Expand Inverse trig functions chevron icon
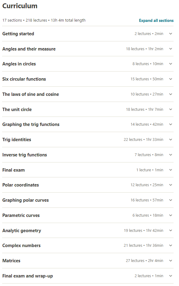The image size is (179, 286). point(170,155)
